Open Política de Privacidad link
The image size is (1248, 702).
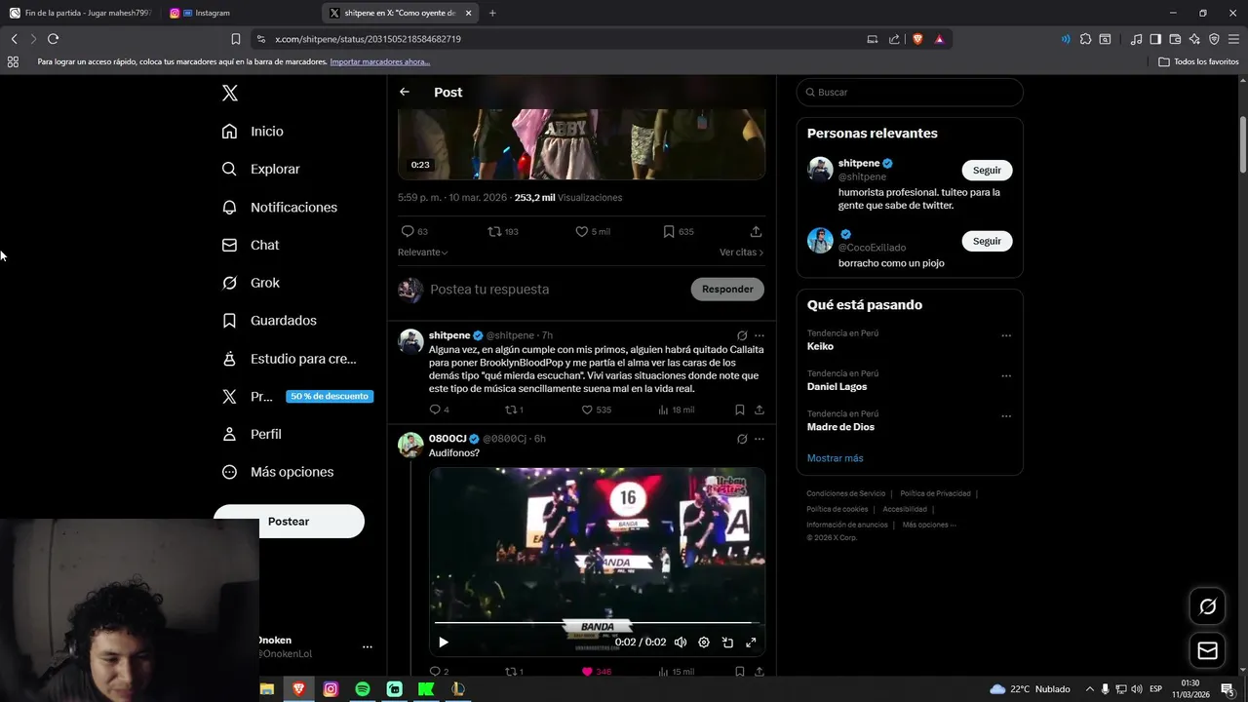[935, 493]
